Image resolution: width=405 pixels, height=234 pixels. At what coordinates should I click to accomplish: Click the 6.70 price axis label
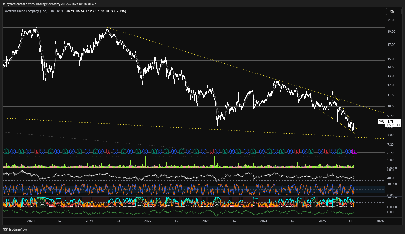[x=391, y=153]
